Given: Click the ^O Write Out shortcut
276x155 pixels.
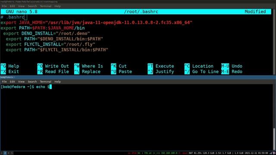Looking at the screenshot, I should pyautogui.click(x=53, y=66).
